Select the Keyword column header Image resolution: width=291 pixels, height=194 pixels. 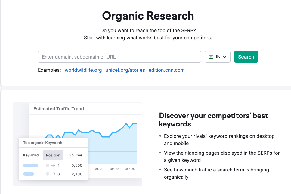pos(31,155)
